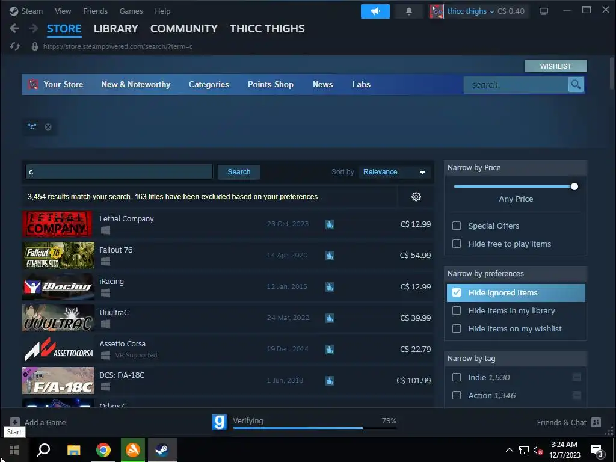Open the Categories dropdown menu

(209, 84)
